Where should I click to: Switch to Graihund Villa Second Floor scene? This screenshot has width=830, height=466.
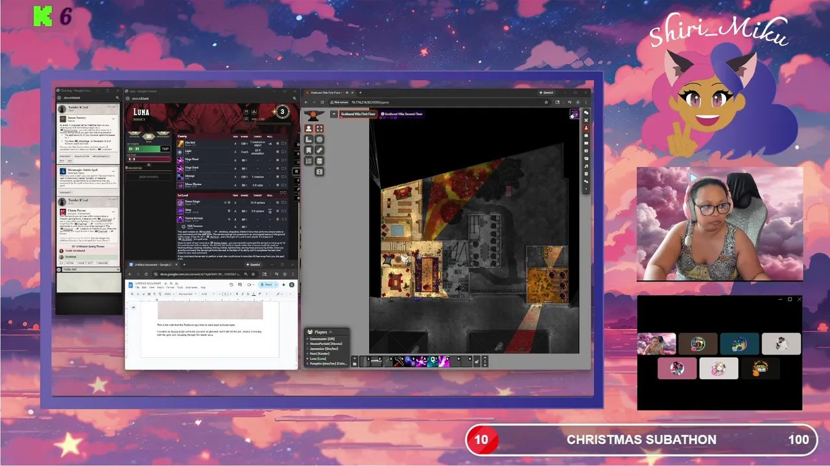click(x=402, y=114)
